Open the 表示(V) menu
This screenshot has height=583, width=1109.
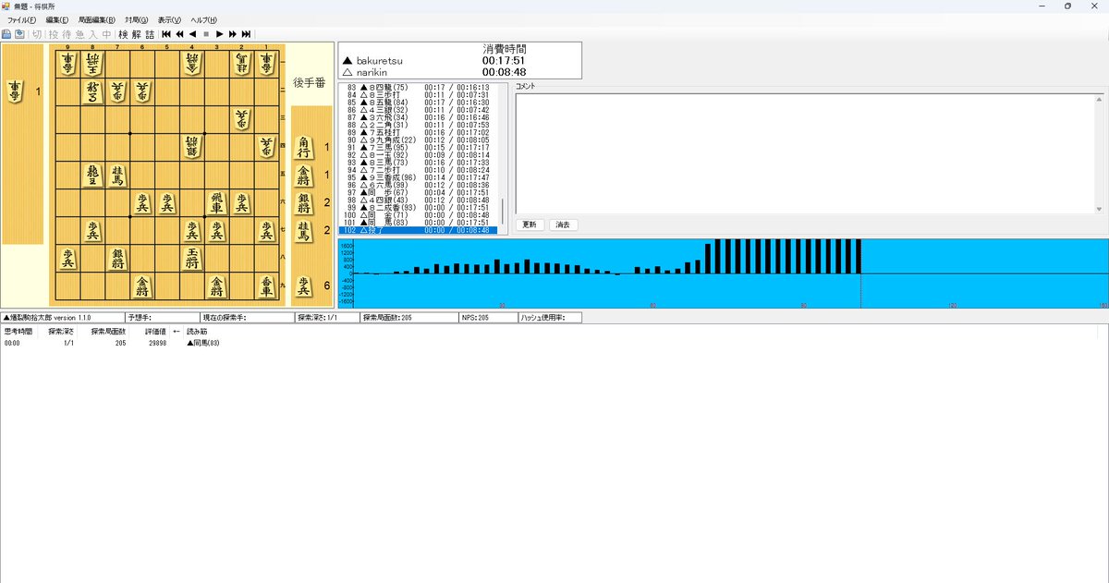(x=169, y=19)
